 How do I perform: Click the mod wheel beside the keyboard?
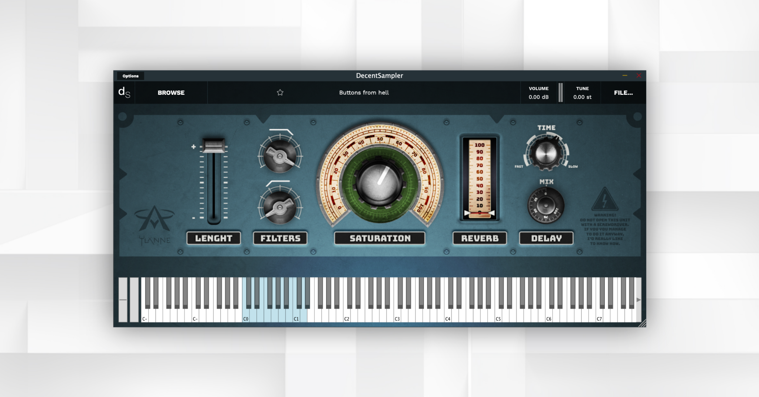click(134, 300)
